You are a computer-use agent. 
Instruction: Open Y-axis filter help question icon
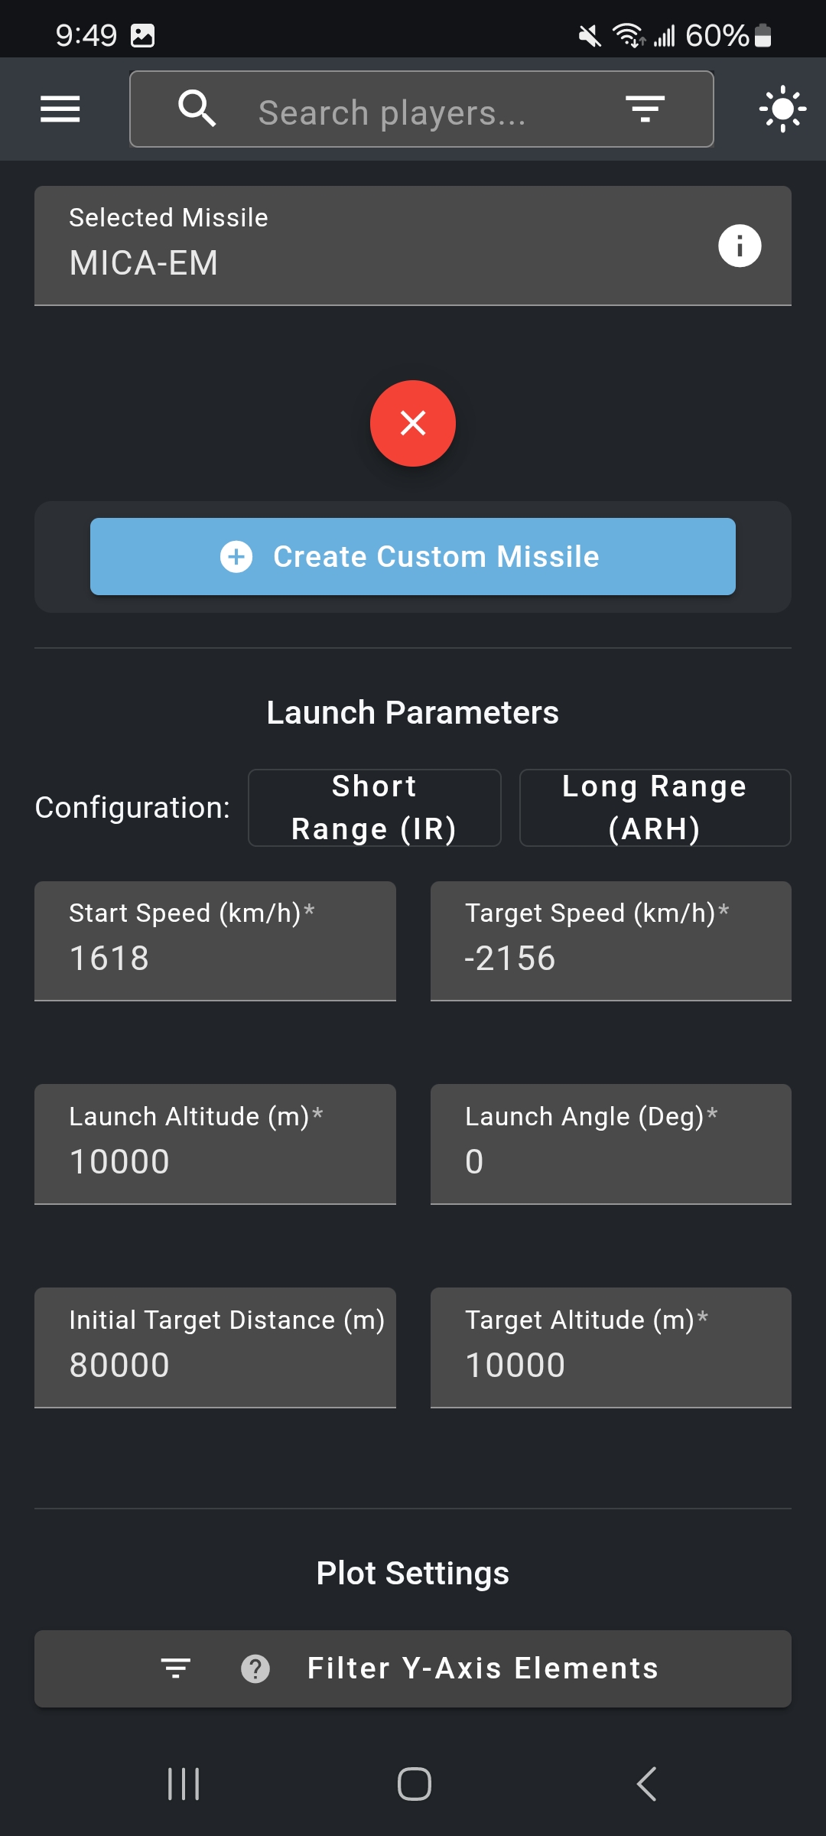point(255,1668)
